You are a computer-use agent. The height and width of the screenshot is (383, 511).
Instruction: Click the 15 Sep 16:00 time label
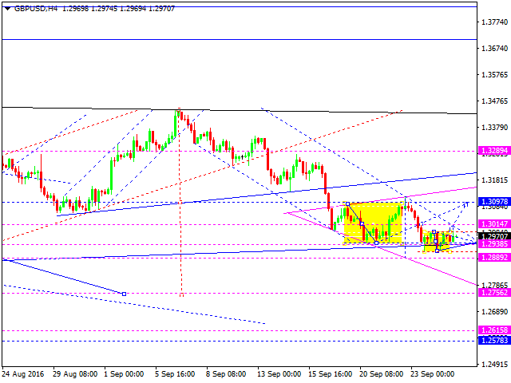point(331,374)
